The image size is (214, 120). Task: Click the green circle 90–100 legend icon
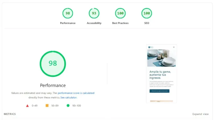click(x=68, y=105)
